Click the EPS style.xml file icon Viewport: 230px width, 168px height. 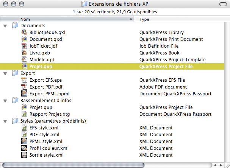[x=24, y=128]
